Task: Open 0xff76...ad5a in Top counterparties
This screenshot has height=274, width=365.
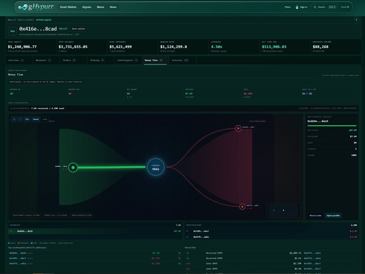Action: coord(18,263)
